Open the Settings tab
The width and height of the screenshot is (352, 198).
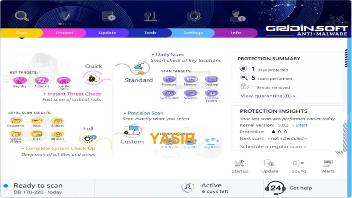tap(193, 33)
